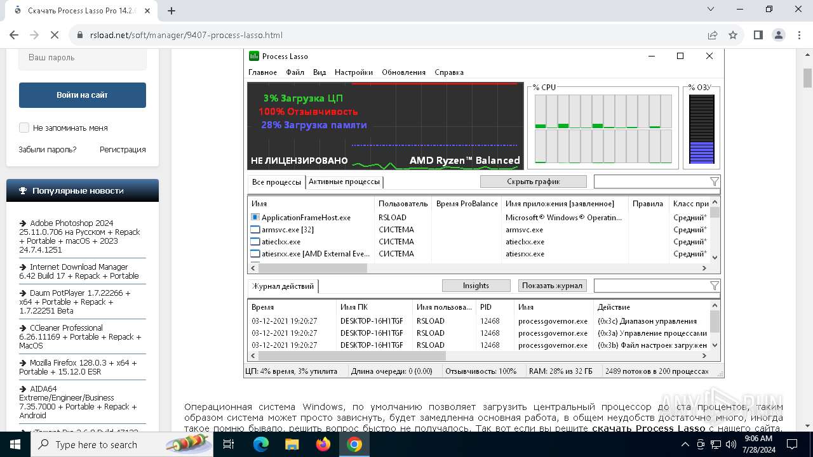Open the share page icon in address bar

click(713, 35)
